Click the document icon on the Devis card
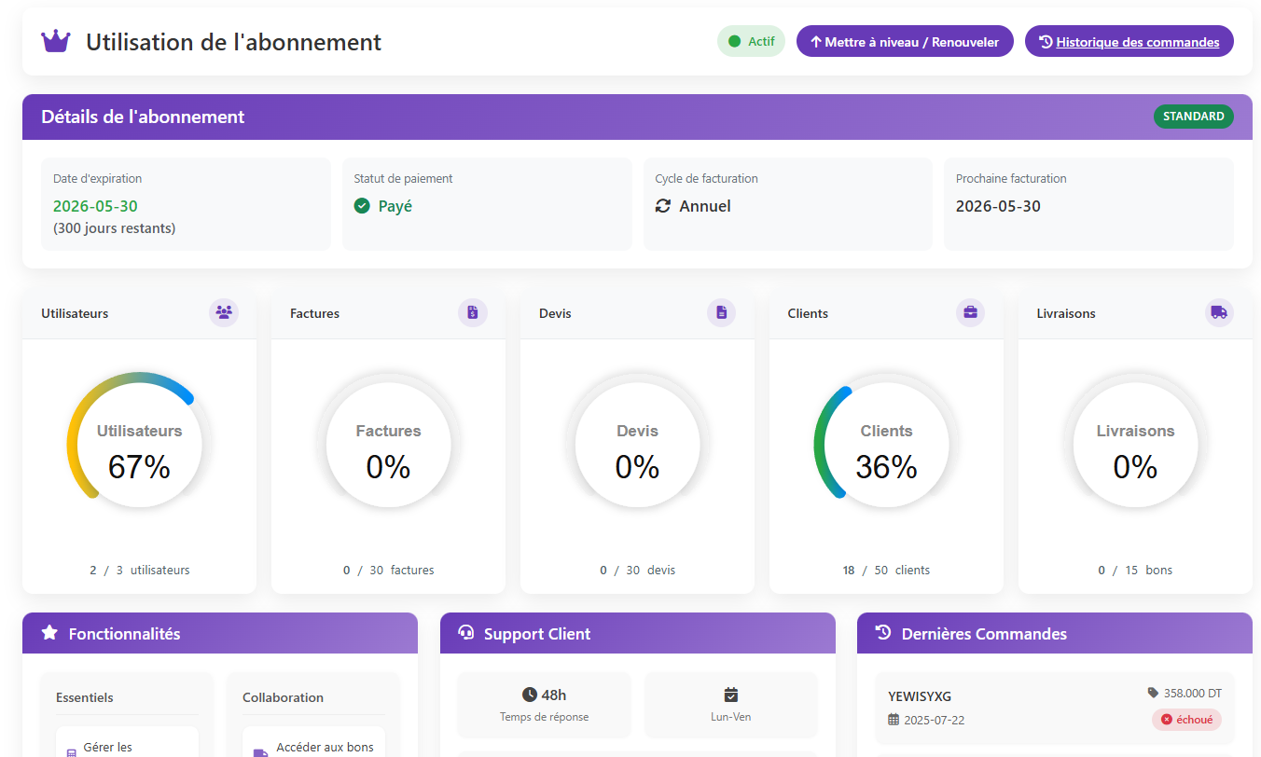The height and width of the screenshot is (757, 1261). point(721,312)
